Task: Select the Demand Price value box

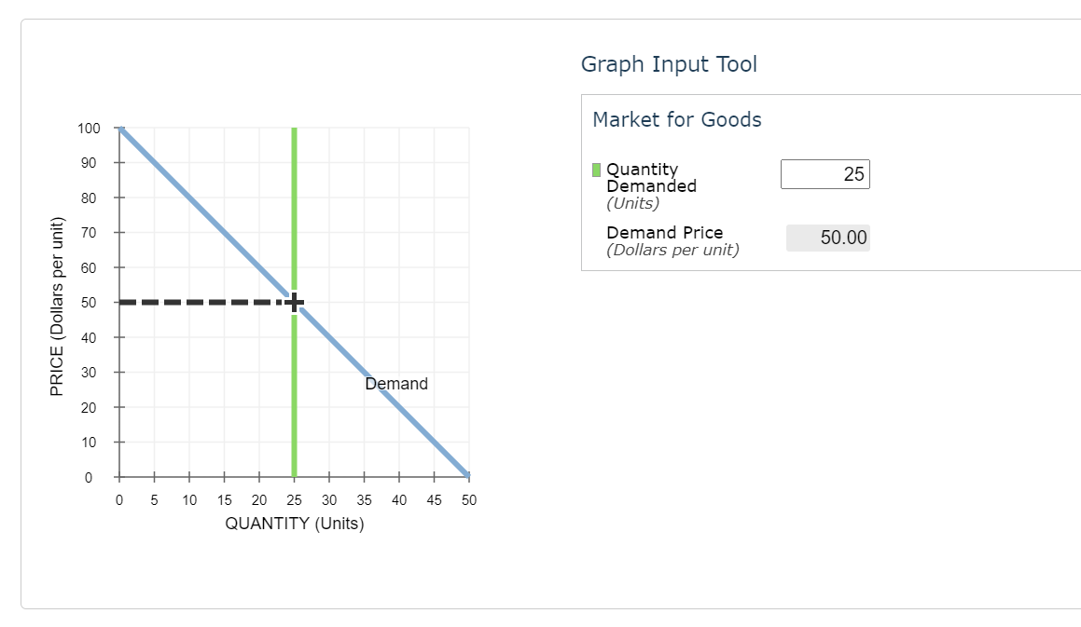Action: pos(828,238)
